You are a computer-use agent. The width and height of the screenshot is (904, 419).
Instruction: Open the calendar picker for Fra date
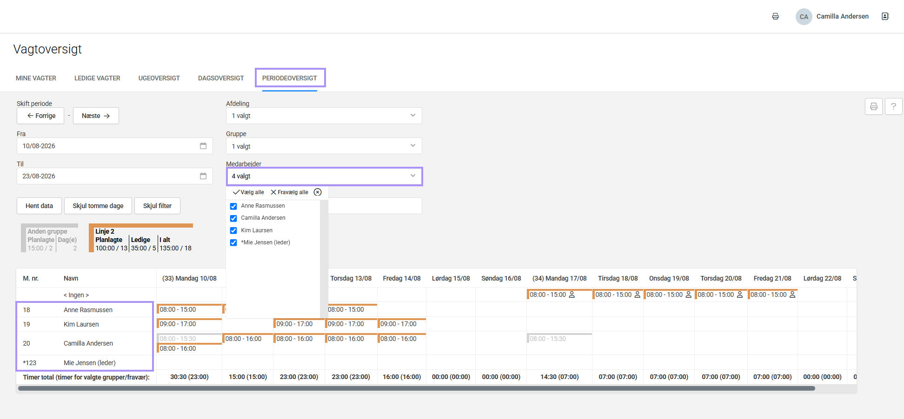pos(203,146)
